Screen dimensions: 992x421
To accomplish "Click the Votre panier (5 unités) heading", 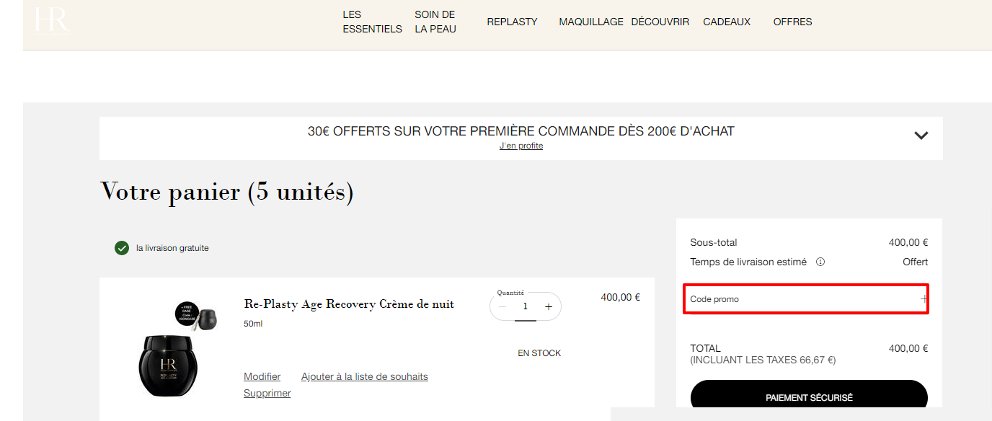I will pos(226,192).
